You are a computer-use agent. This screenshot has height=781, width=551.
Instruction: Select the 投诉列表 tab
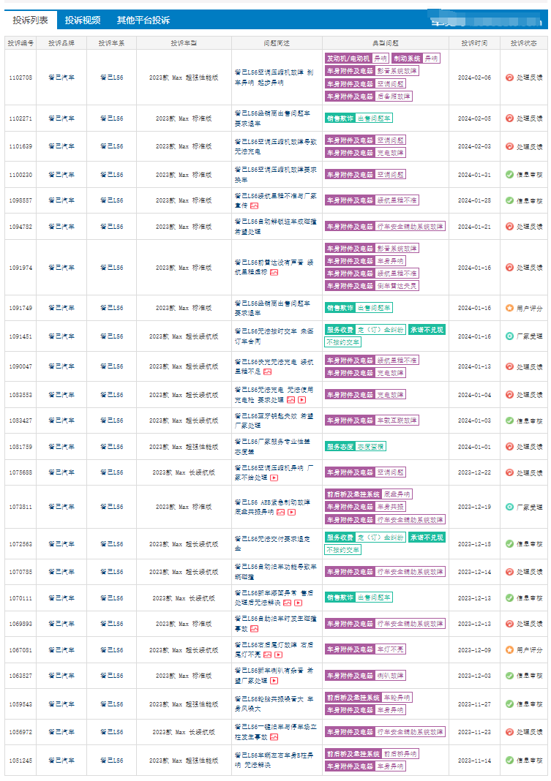(x=31, y=20)
